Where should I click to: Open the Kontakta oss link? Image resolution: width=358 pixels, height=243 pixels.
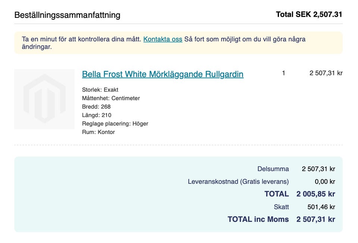(x=163, y=39)
